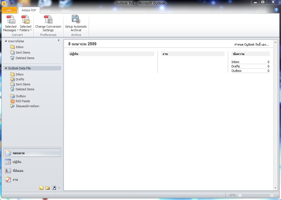Click Selected Messages convert icon
This screenshot has height=200, width=281.
click(11, 19)
